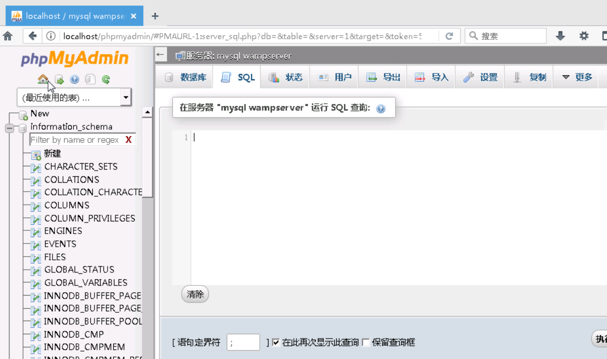Click the SQL documentation page icon
Image resolution: width=607 pixels, height=359 pixels.
click(x=90, y=79)
